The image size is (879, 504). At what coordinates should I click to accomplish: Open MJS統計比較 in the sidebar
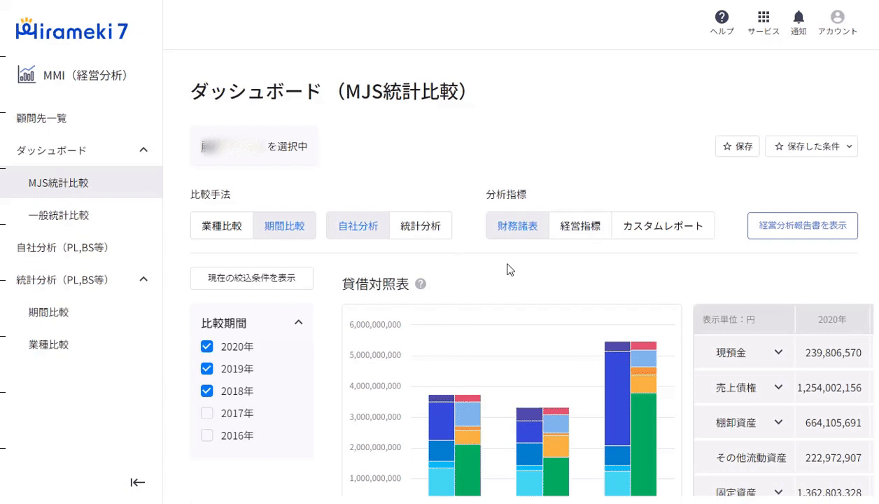[81, 183]
